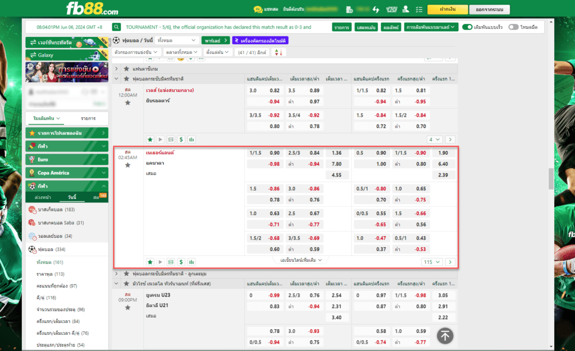The image size is (575, 351).
Task: Toggle the gray star under 09:00PM match time
Action: tap(127, 307)
